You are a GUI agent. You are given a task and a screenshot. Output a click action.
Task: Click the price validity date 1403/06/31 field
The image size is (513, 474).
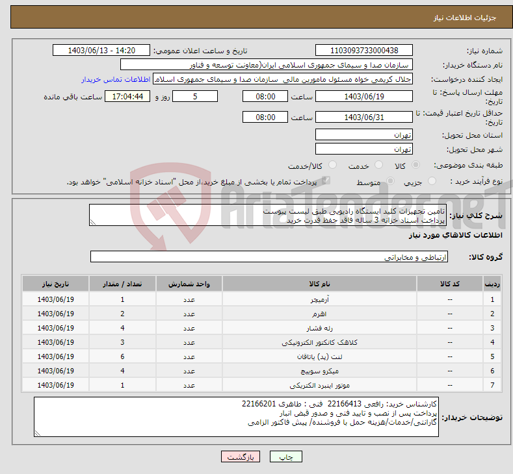tap(364, 117)
